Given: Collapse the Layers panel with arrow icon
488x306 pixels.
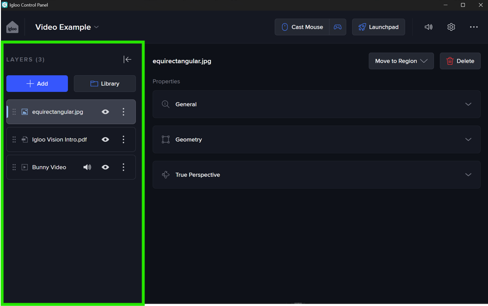Looking at the screenshot, I should pyautogui.click(x=127, y=59).
